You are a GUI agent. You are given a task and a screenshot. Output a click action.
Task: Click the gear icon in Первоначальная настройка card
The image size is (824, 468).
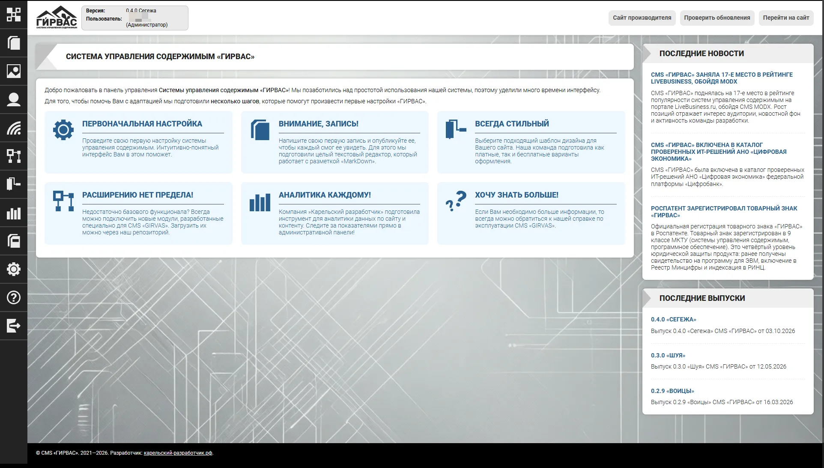[x=63, y=129]
